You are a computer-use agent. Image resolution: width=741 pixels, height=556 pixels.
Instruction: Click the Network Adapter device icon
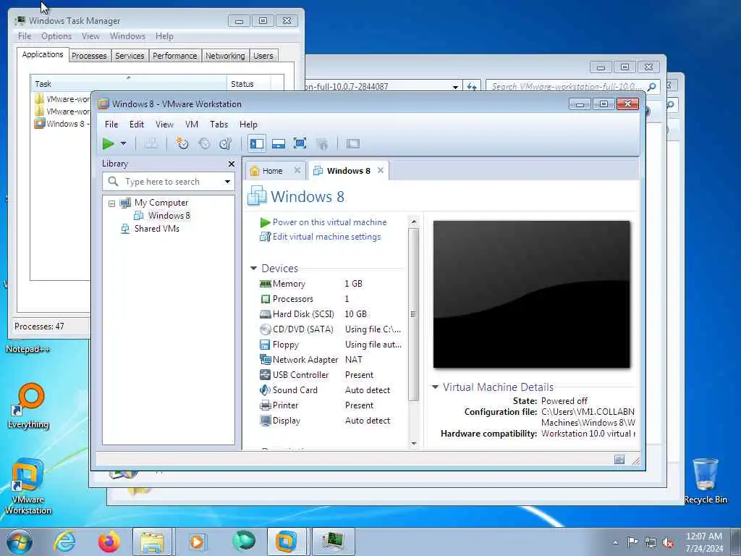coord(265,360)
